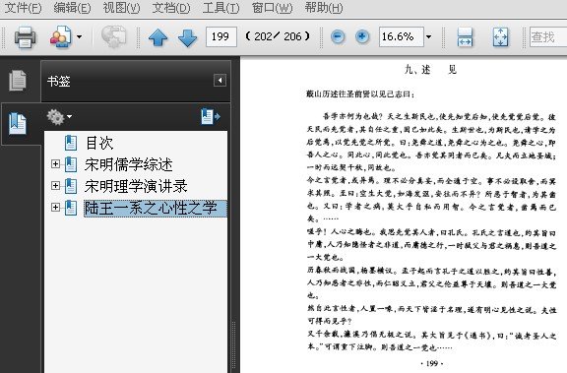Screen dimensions: 567x373
Task: Select the 目次 bookmark
Action: click(x=99, y=143)
